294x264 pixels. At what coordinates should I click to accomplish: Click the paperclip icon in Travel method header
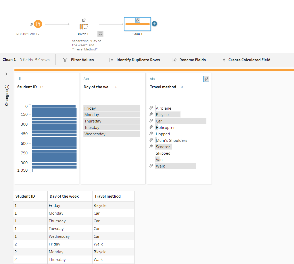click(206, 79)
